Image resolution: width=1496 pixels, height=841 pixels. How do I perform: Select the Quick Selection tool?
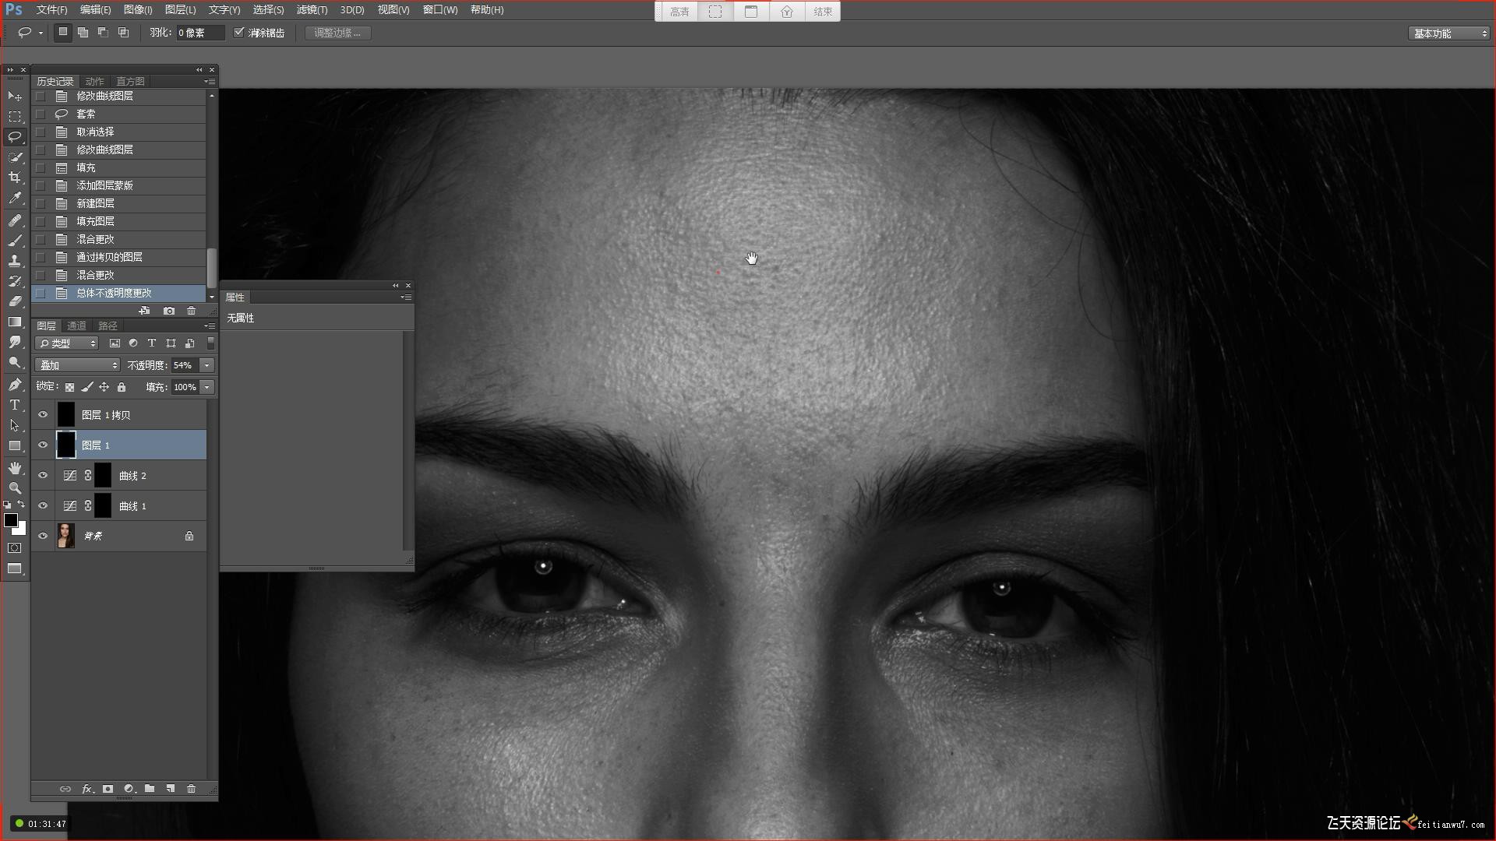pyautogui.click(x=15, y=157)
